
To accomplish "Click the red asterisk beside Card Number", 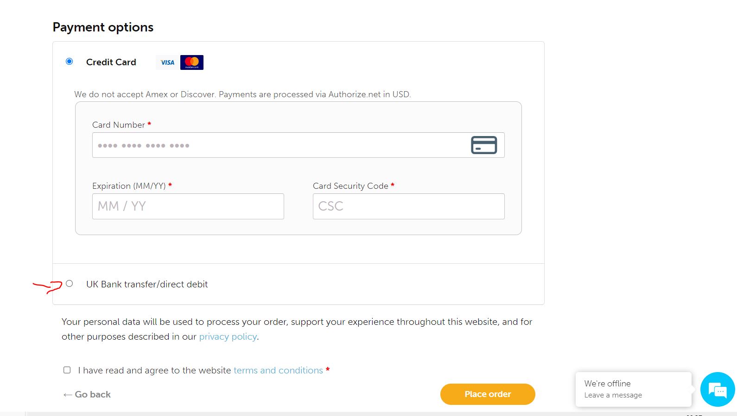I will coord(149,124).
